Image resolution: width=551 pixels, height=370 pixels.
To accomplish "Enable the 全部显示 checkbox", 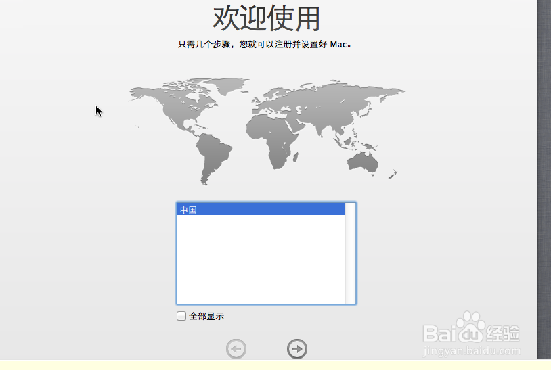I will click(x=181, y=316).
